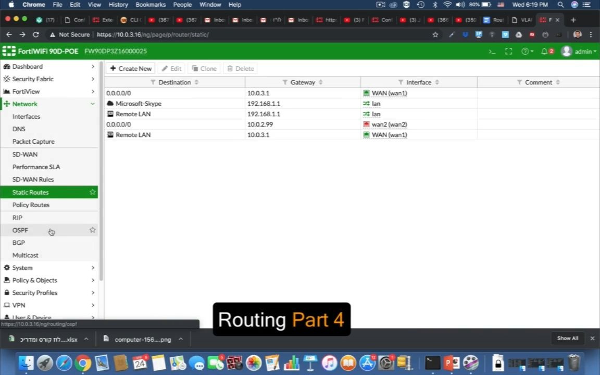600x375 pixels.
Task: Click the admin avatar icon
Action: (567, 51)
